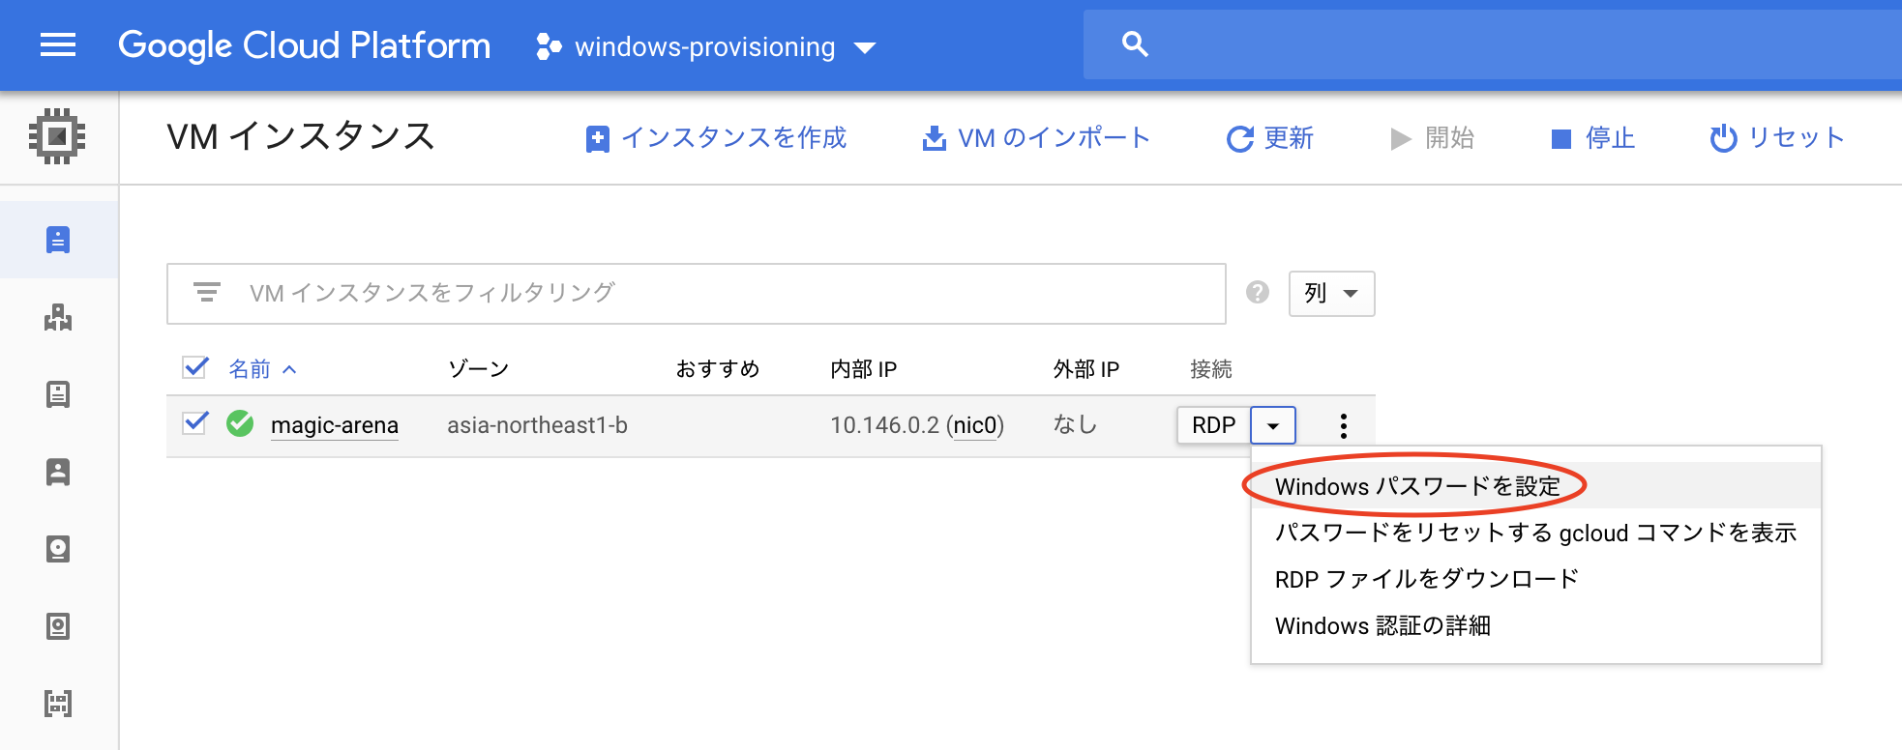The image size is (1902, 750).
Task: Click the ゾーン column header
Action: pyautogui.click(x=478, y=369)
